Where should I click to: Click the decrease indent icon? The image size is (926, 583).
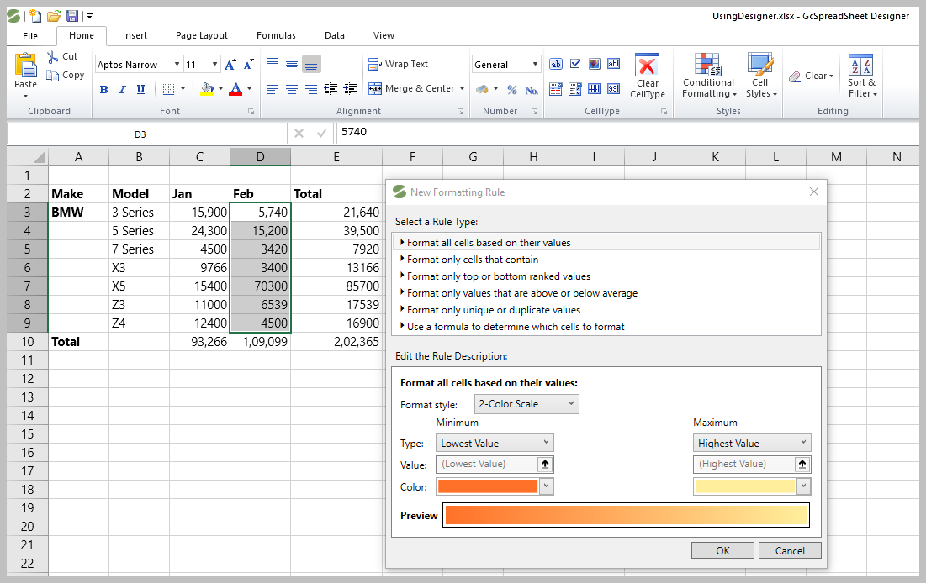(331, 89)
